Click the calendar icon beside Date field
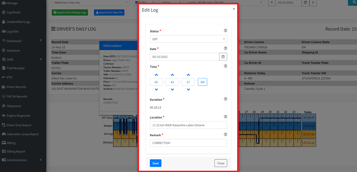This screenshot has height=172, width=357. (223, 57)
